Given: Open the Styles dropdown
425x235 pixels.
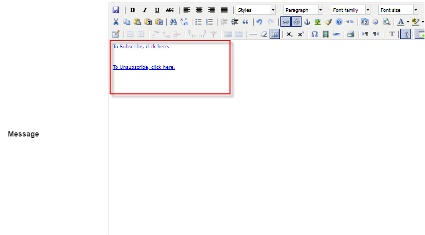Looking at the screenshot, I should [256, 10].
